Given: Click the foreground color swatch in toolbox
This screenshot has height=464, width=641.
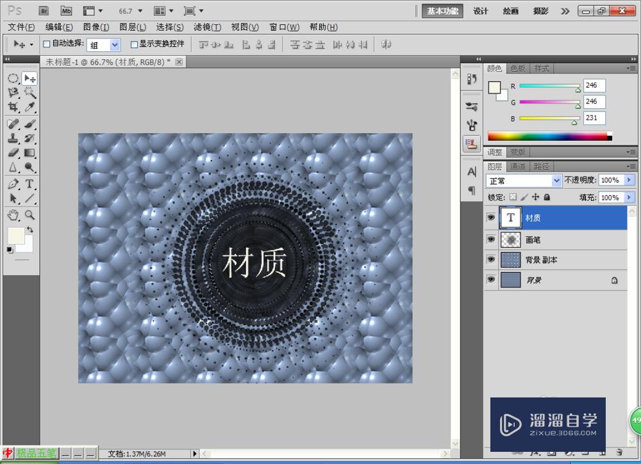Looking at the screenshot, I should 15,234.
